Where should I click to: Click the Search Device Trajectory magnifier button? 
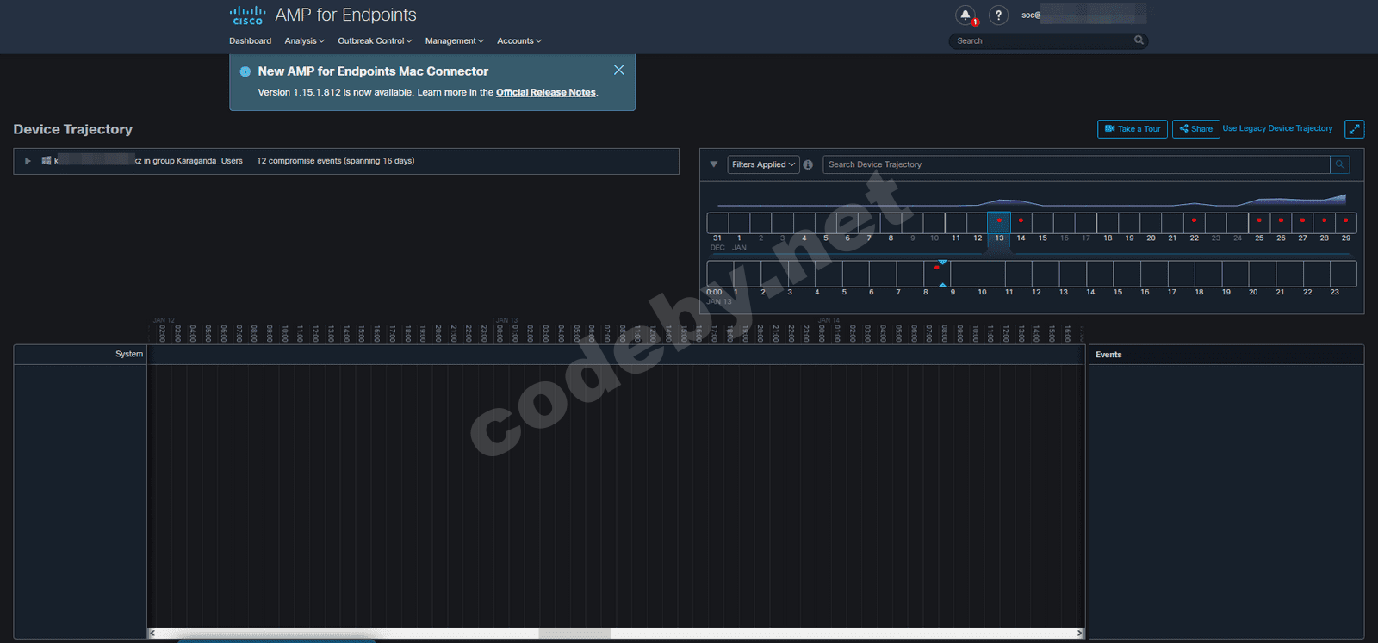click(1339, 164)
